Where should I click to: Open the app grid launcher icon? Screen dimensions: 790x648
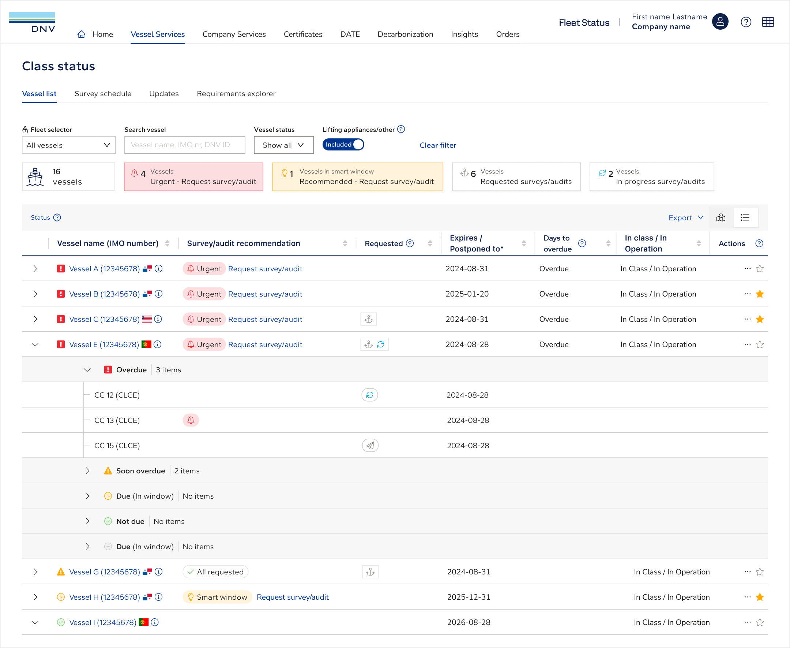[x=768, y=22]
